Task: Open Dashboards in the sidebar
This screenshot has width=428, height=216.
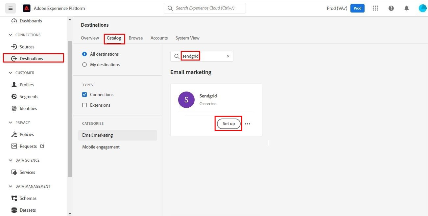Action: pyautogui.click(x=31, y=21)
